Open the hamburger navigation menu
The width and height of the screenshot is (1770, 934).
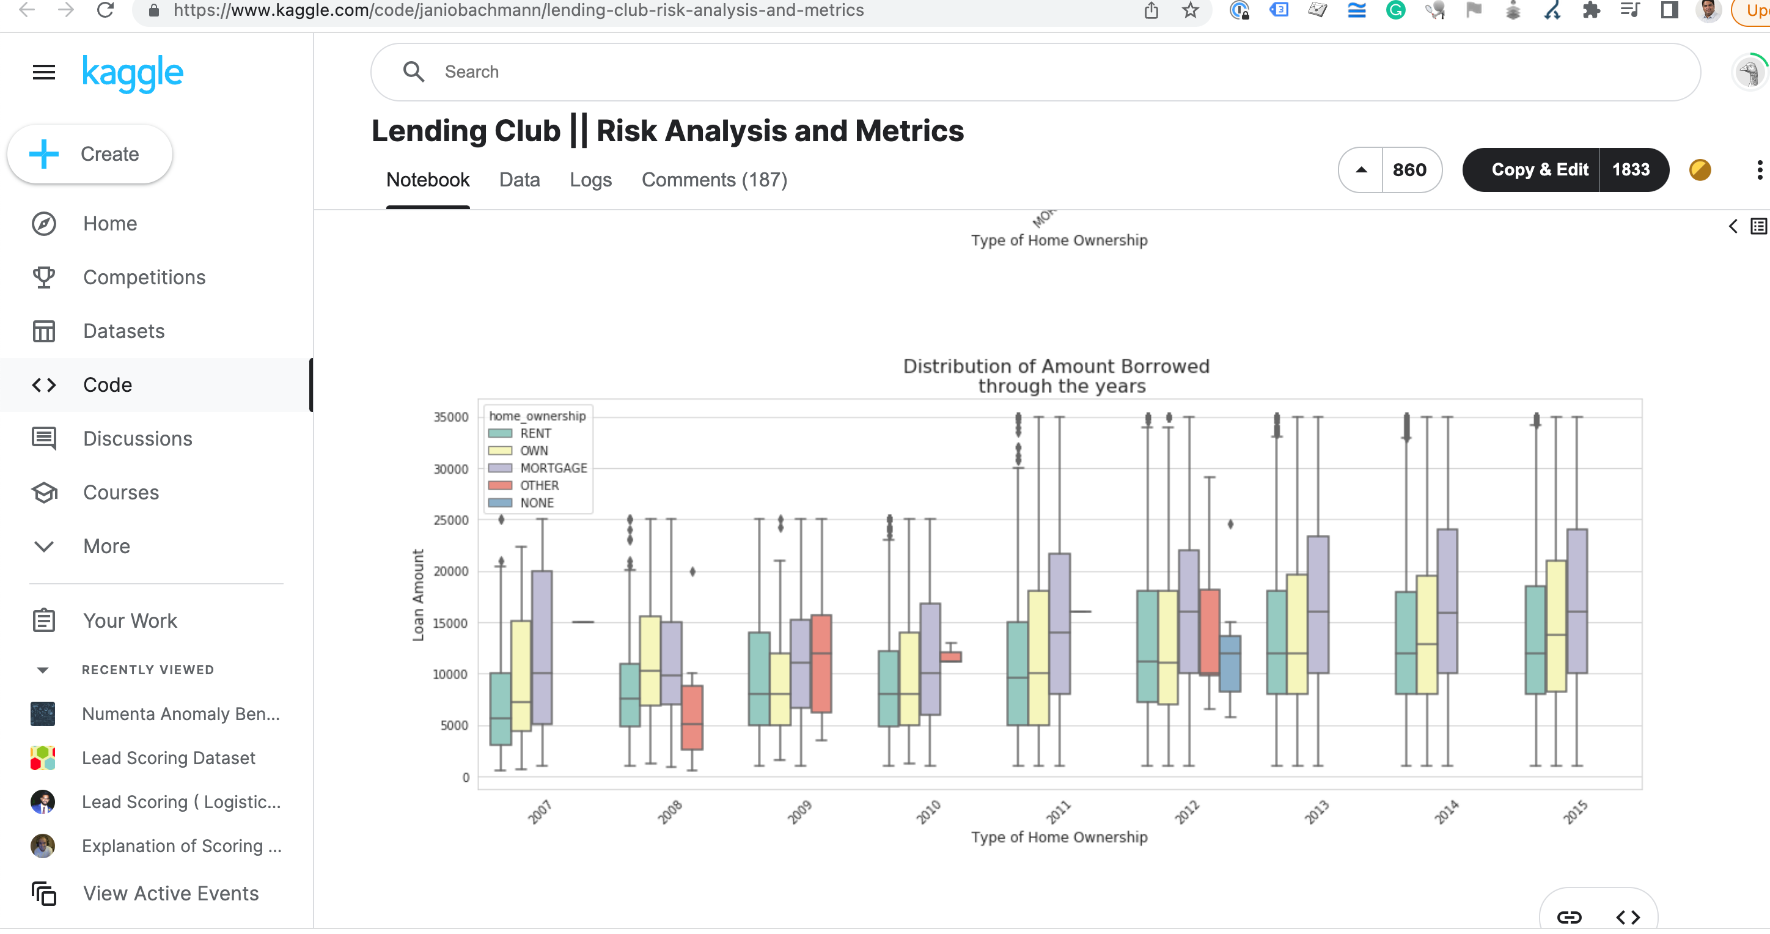pos(43,72)
